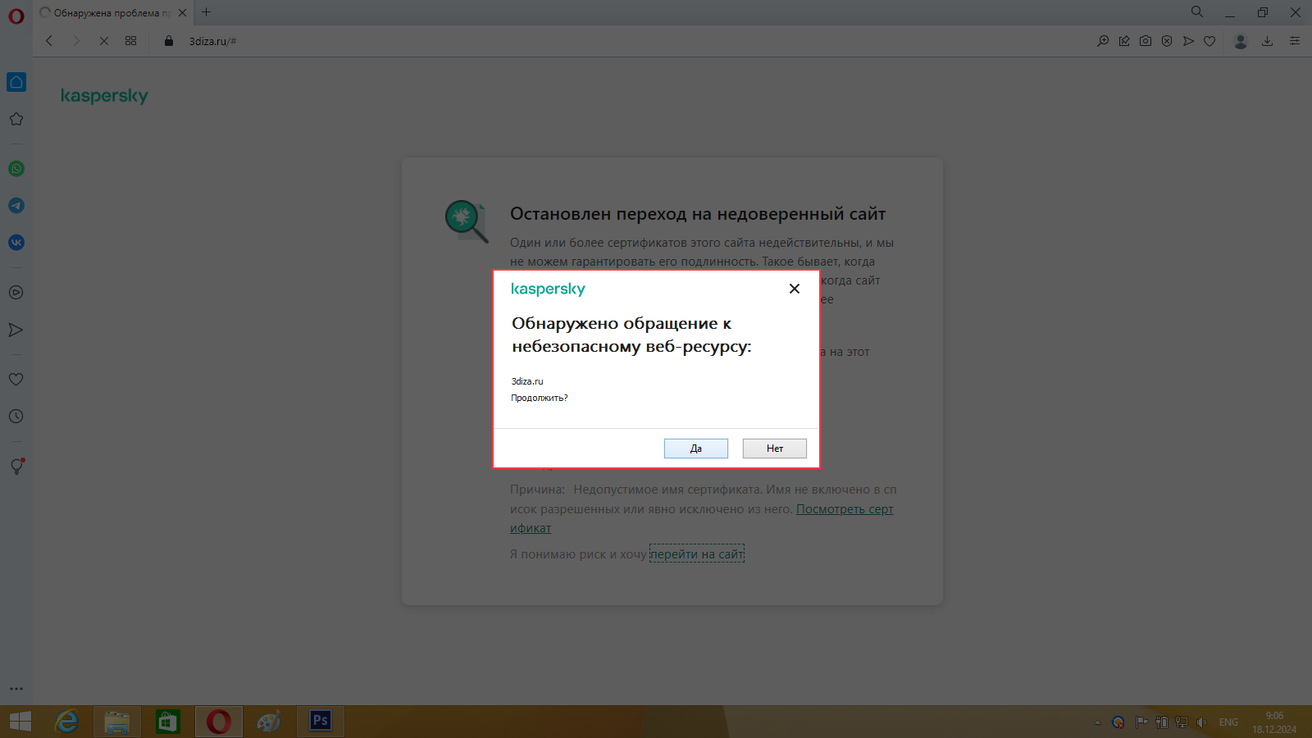Viewport: 1312px width, 738px height.
Task: Open the sidebar favorites heart icon
Action: [x=16, y=380]
